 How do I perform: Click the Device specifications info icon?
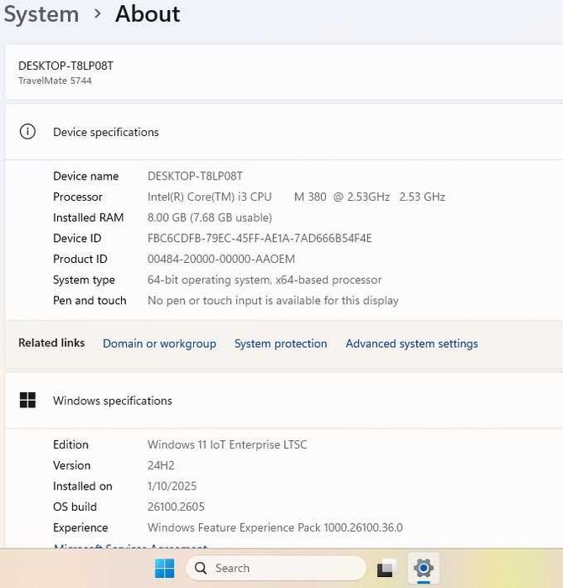[28, 132]
